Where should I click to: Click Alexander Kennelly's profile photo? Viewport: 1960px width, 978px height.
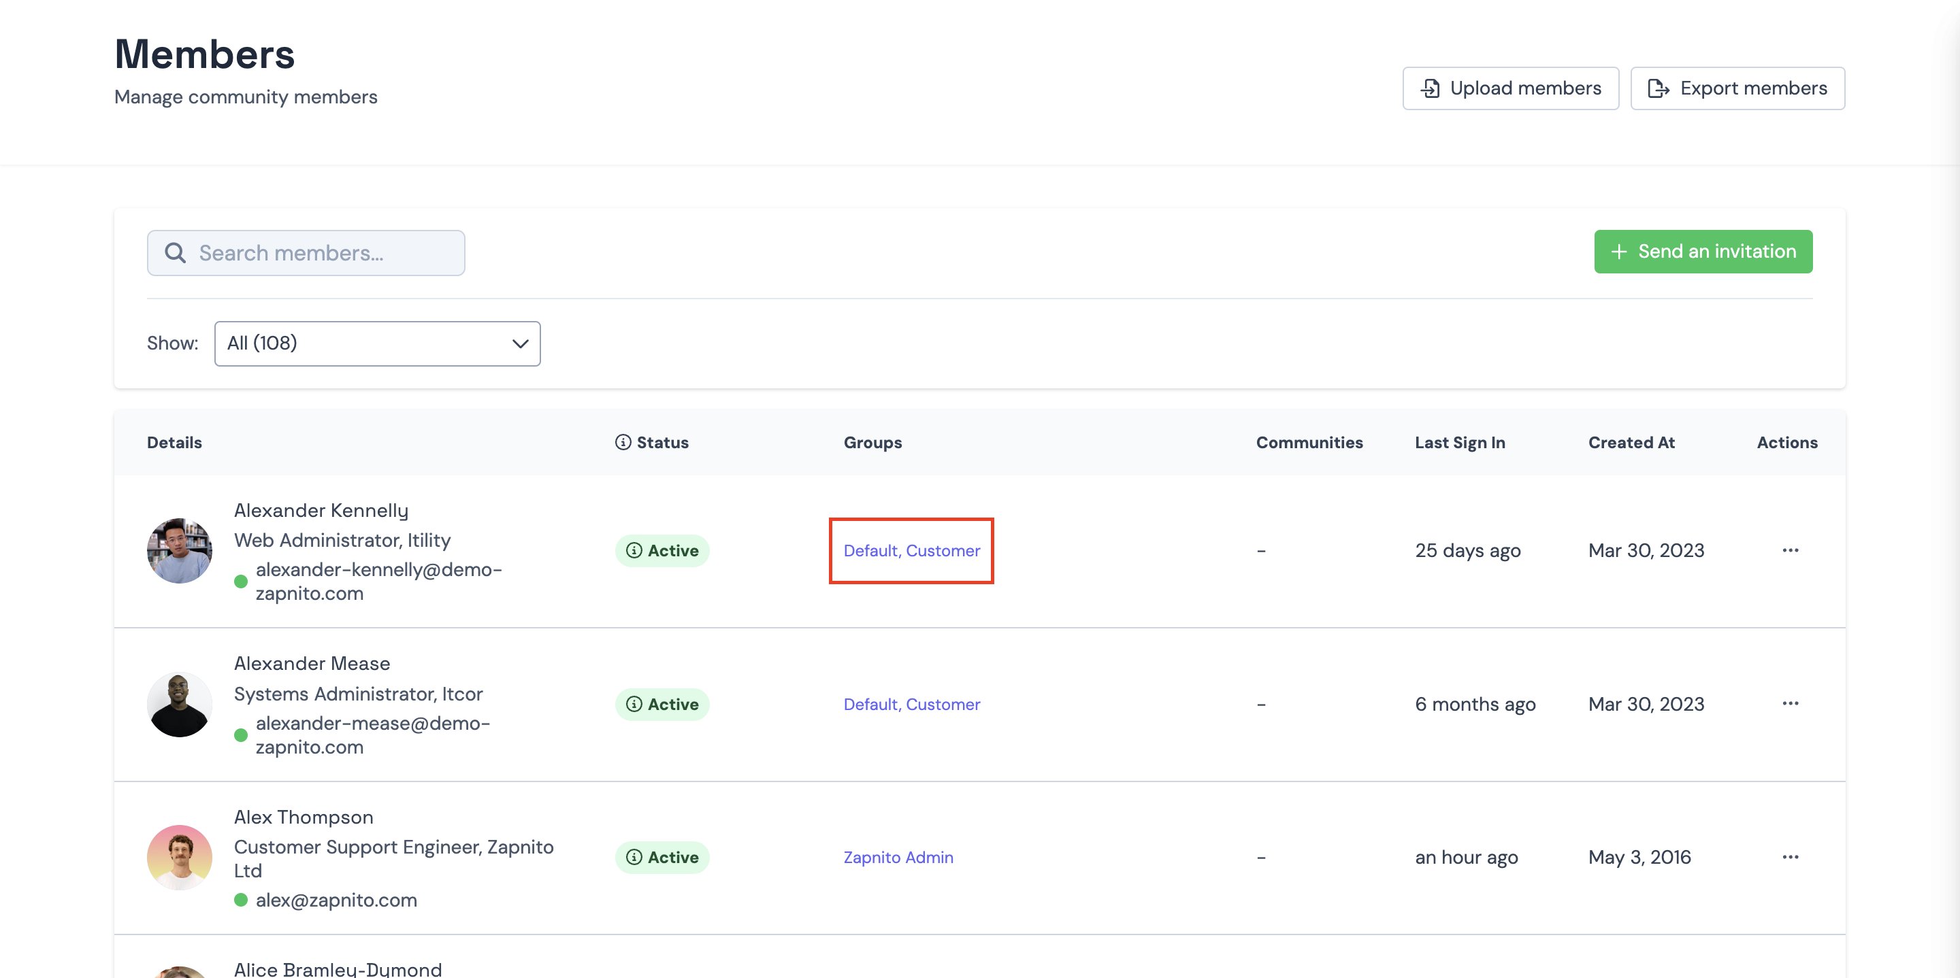[180, 551]
